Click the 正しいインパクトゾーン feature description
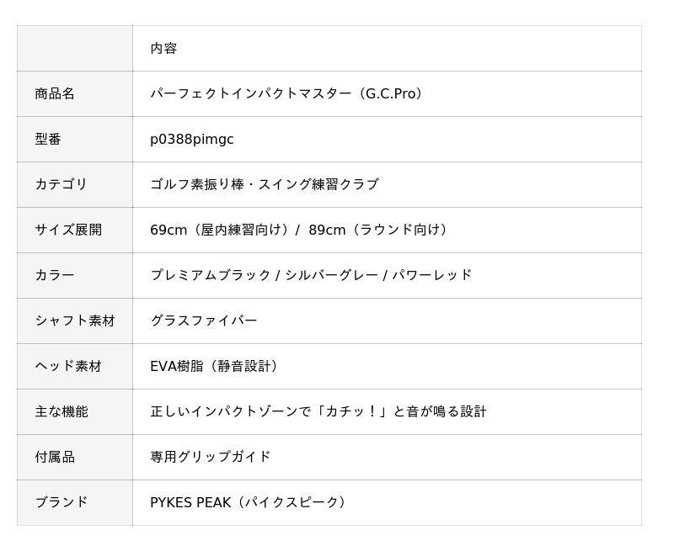This screenshot has width=674, height=551. coord(318,412)
